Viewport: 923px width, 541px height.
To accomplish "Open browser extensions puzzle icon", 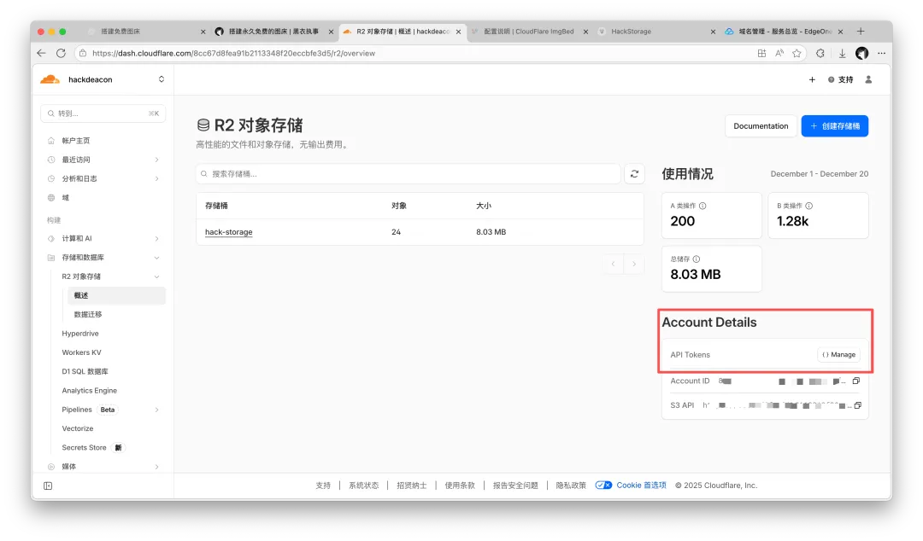I will 820,54.
